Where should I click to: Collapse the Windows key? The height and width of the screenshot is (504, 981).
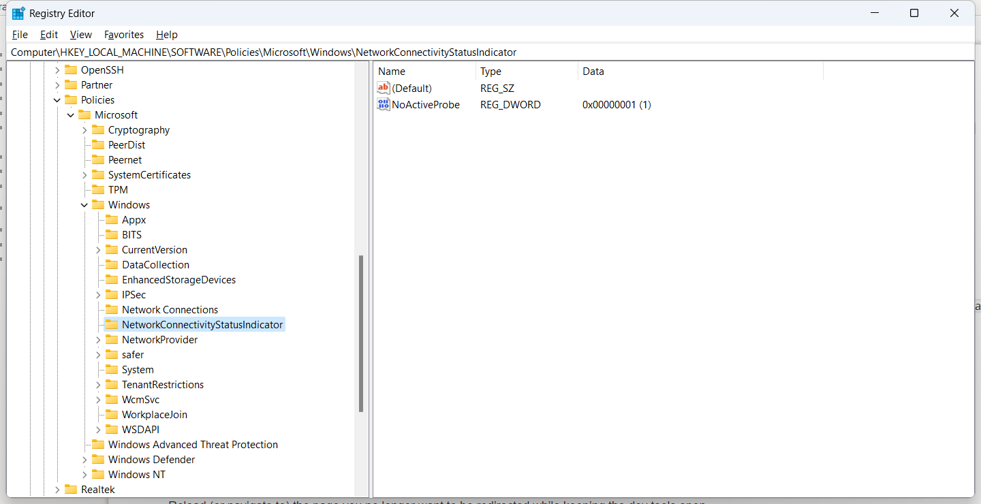point(84,204)
